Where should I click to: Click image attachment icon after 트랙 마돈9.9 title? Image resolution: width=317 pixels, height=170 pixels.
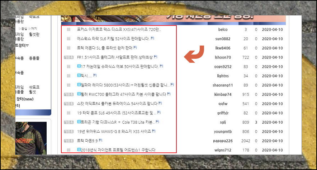100,140
